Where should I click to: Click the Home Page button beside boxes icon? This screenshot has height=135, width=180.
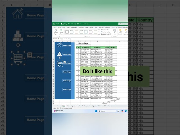[67, 54]
